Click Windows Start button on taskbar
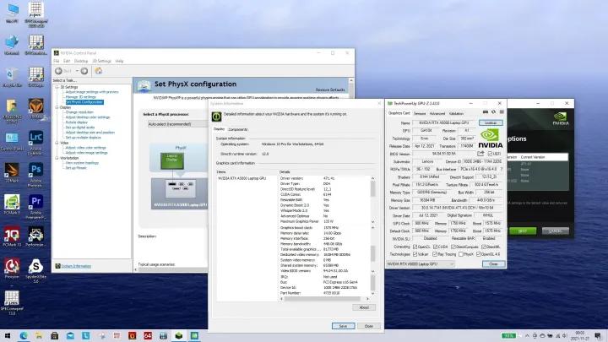This screenshot has width=608, height=342. [8, 334]
